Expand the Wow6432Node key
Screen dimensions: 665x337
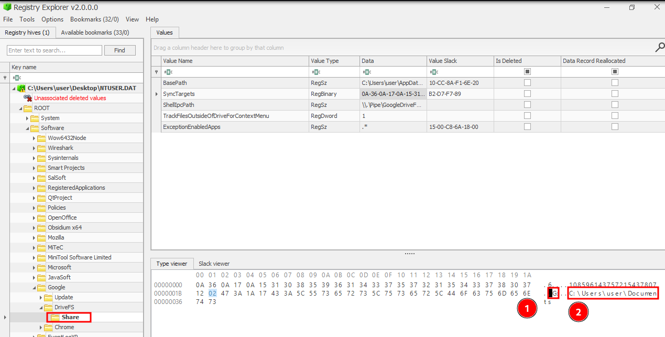click(35, 138)
